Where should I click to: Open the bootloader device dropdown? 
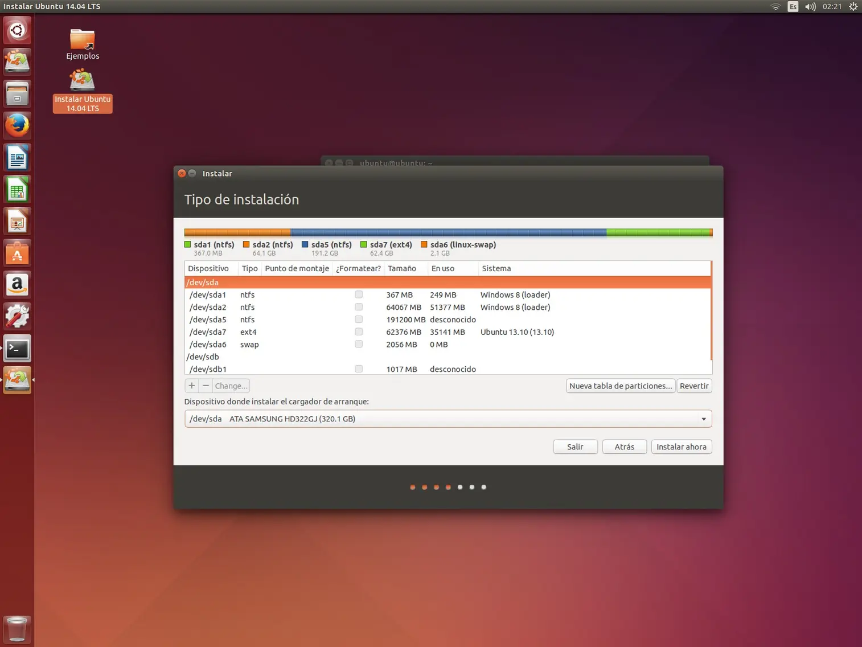pyautogui.click(x=448, y=419)
